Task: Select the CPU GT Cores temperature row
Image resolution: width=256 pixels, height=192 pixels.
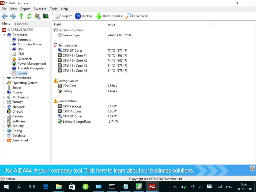Action: 131,51
